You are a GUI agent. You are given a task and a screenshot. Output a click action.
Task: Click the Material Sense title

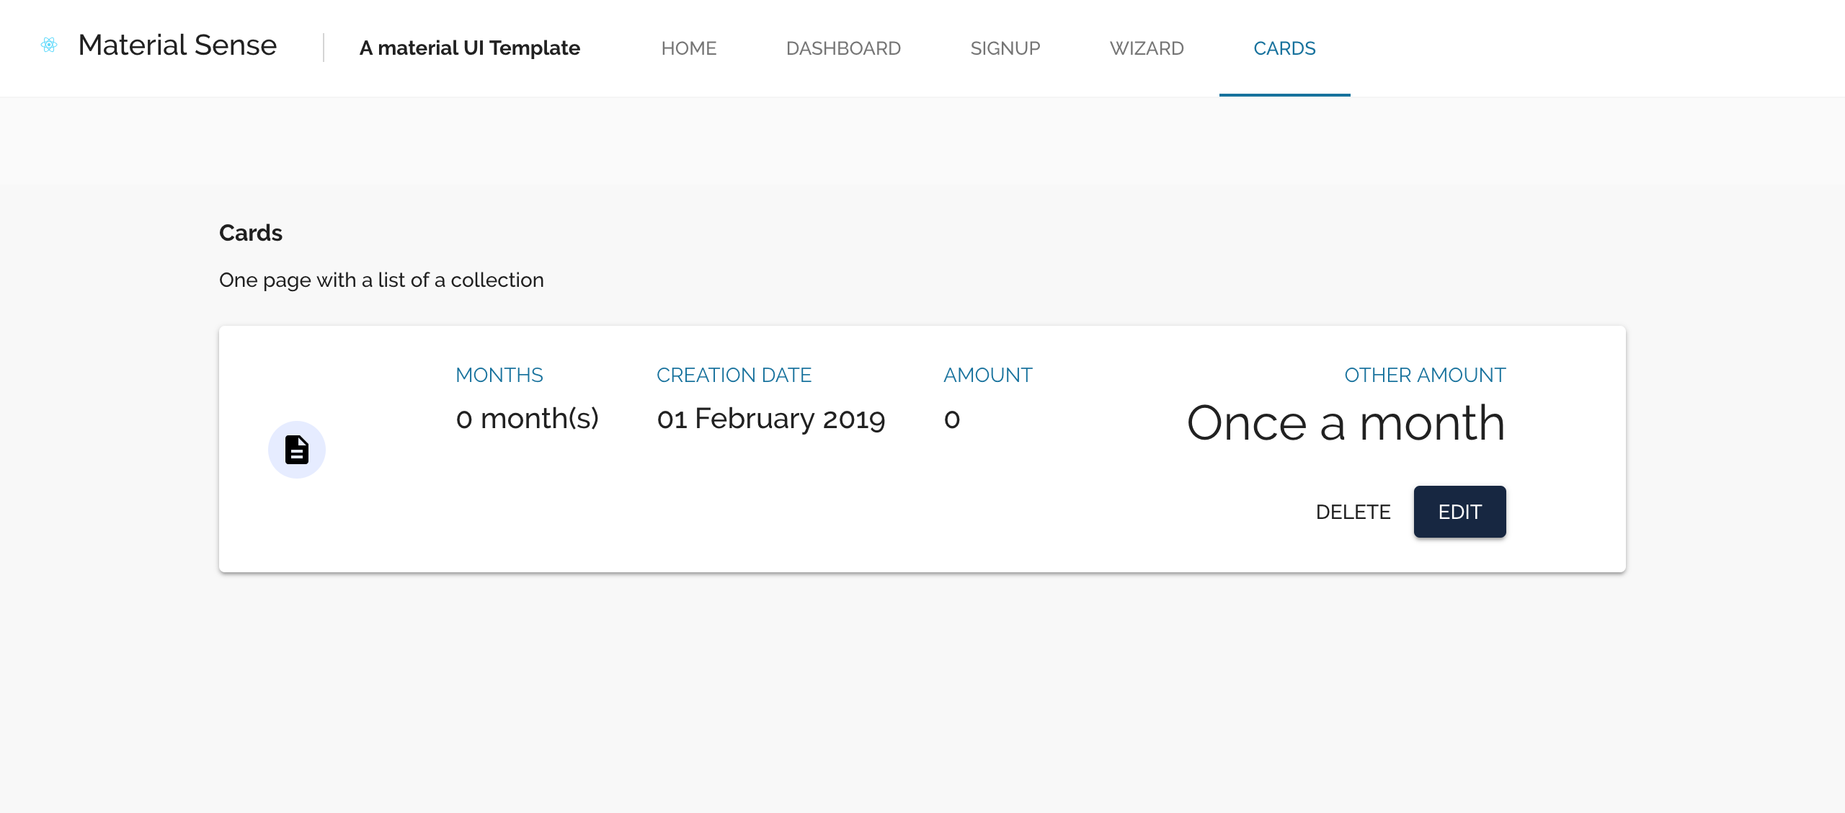177,45
